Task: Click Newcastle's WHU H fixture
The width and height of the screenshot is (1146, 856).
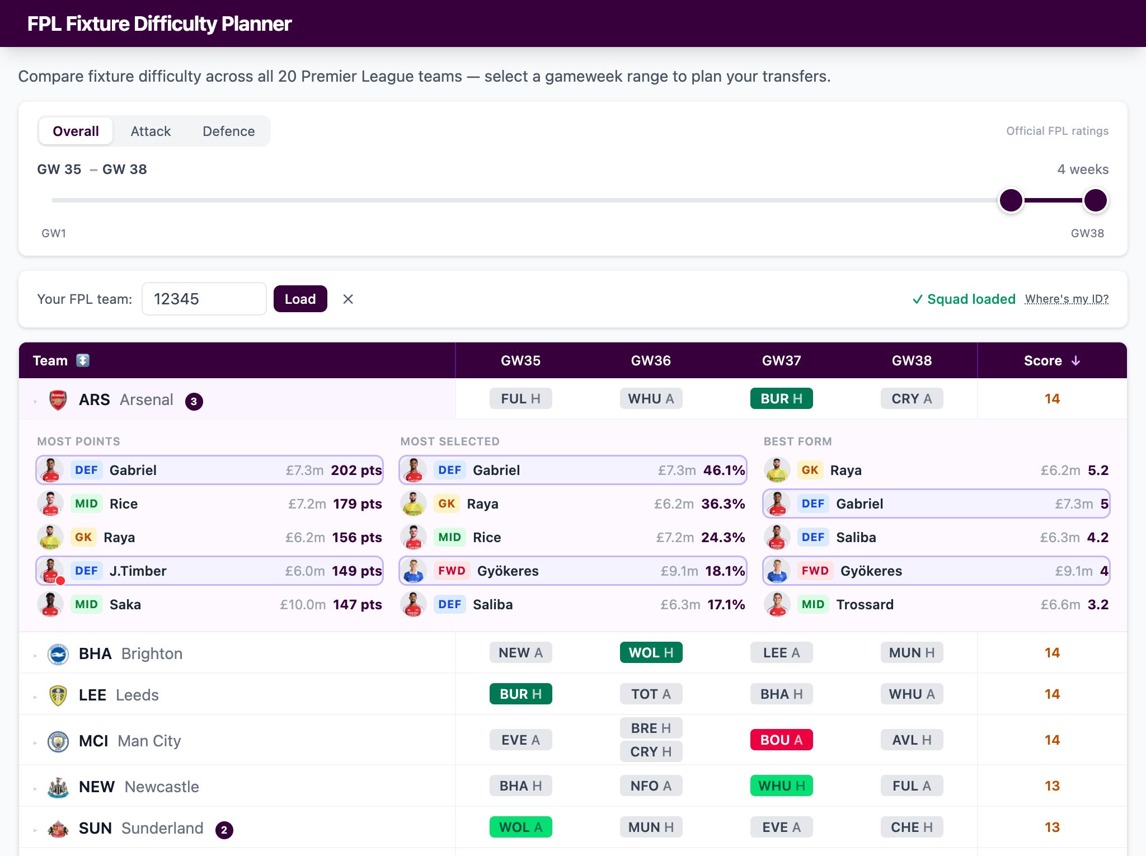Action: tap(782, 786)
